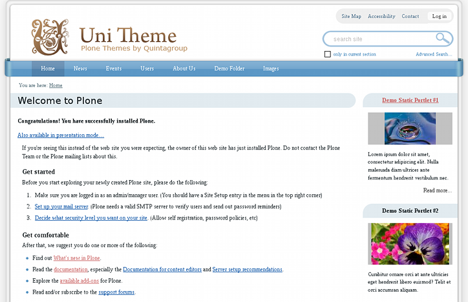468x302 pixels.
Task: Open the Site Map link
Action: pyautogui.click(x=351, y=16)
